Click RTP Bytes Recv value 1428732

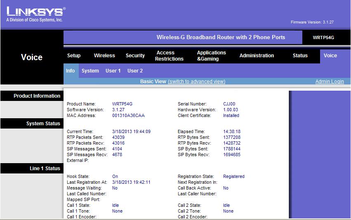[x=232, y=143]
